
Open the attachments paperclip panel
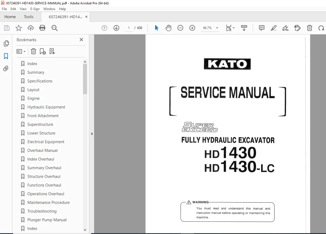(6, 69)
